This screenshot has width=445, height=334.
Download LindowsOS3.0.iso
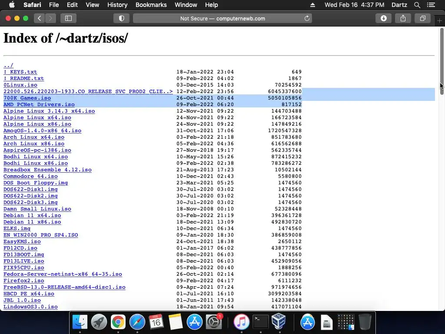pyautogui.click(x=30, y=307)
